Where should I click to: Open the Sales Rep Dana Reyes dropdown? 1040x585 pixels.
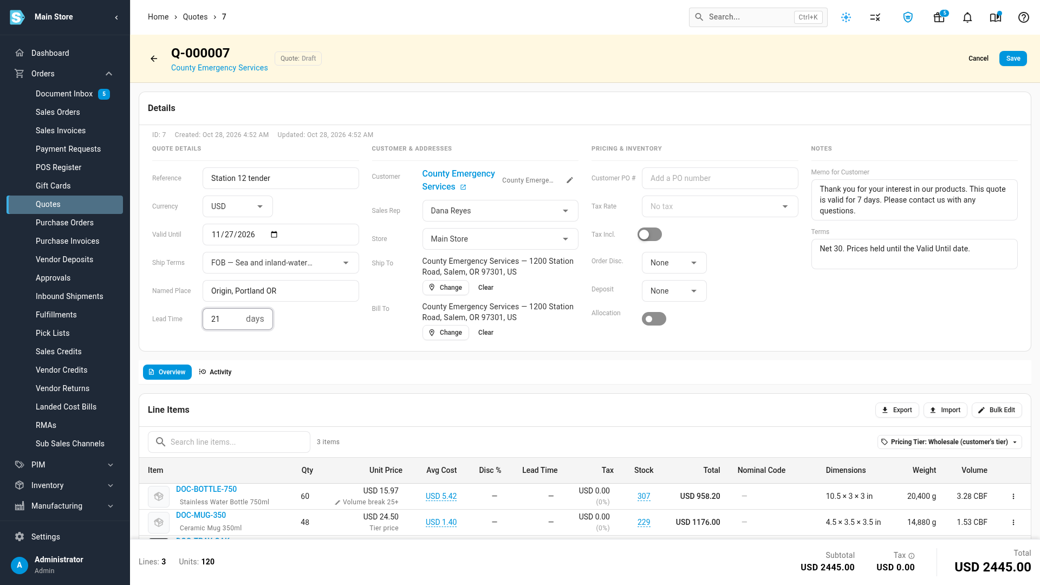(500, 211)
